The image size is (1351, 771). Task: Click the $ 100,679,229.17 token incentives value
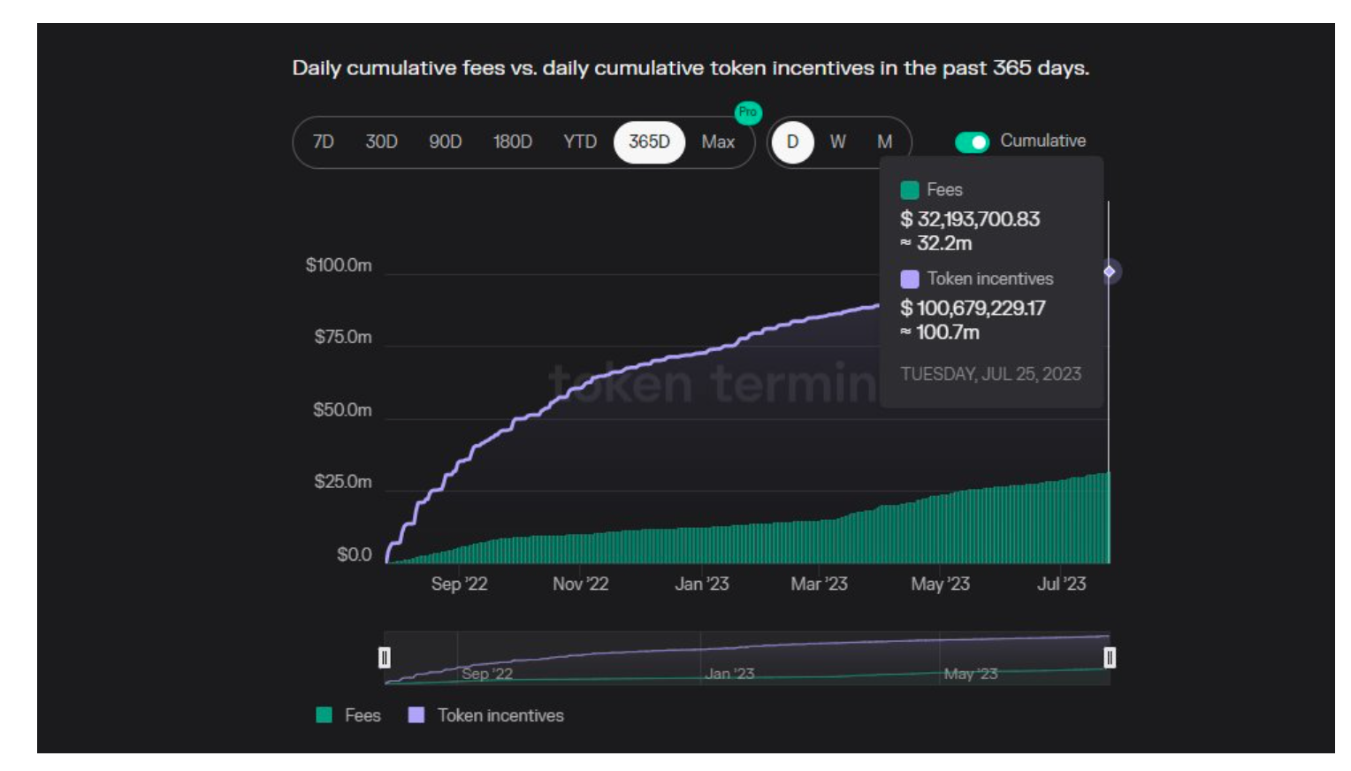point(973,308)
